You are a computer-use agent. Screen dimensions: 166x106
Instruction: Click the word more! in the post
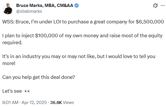[x=9, y=64]
